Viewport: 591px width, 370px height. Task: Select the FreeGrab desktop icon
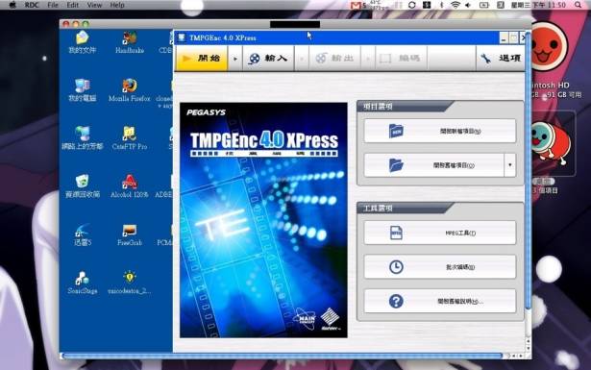tap(130, 234)
